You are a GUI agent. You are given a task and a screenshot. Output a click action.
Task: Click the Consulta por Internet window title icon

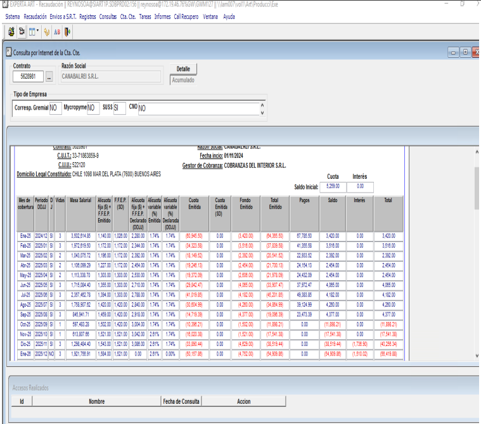point(8,53)
